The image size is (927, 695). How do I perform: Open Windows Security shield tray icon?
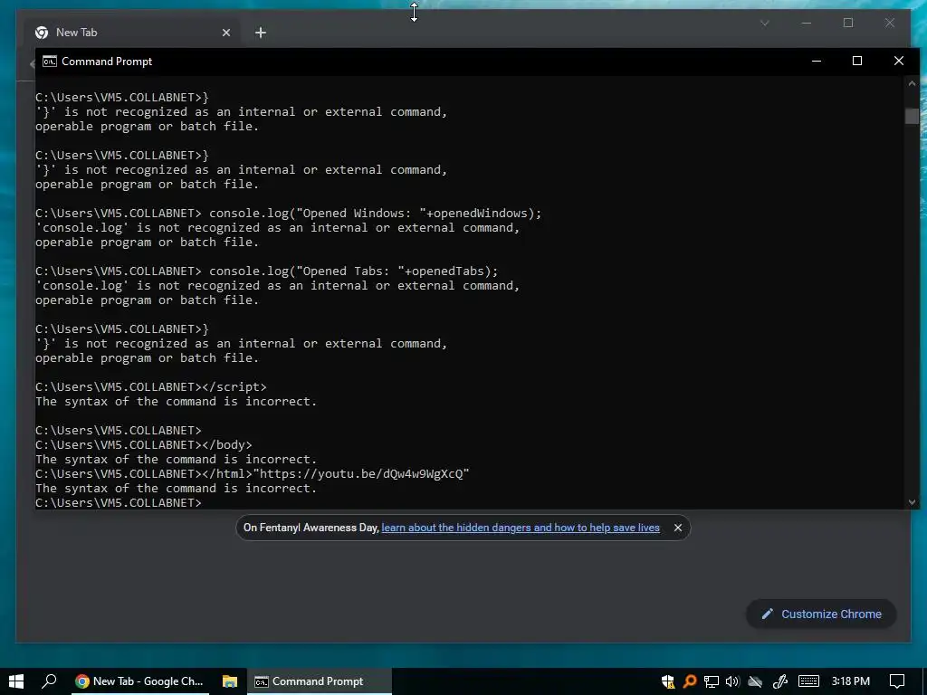pos(668,681)
